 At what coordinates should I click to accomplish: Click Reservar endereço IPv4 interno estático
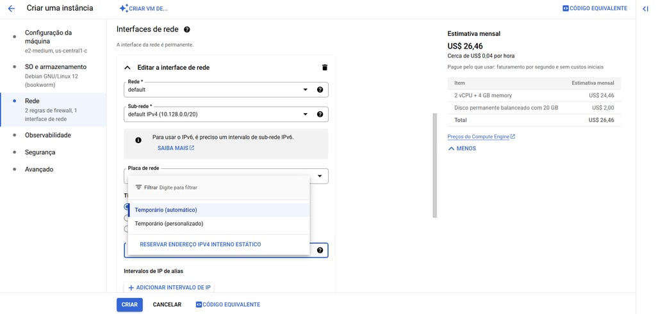click(200, 244)
